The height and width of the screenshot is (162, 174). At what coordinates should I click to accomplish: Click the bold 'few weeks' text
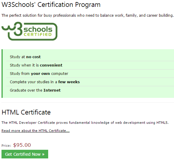[69, 82]
